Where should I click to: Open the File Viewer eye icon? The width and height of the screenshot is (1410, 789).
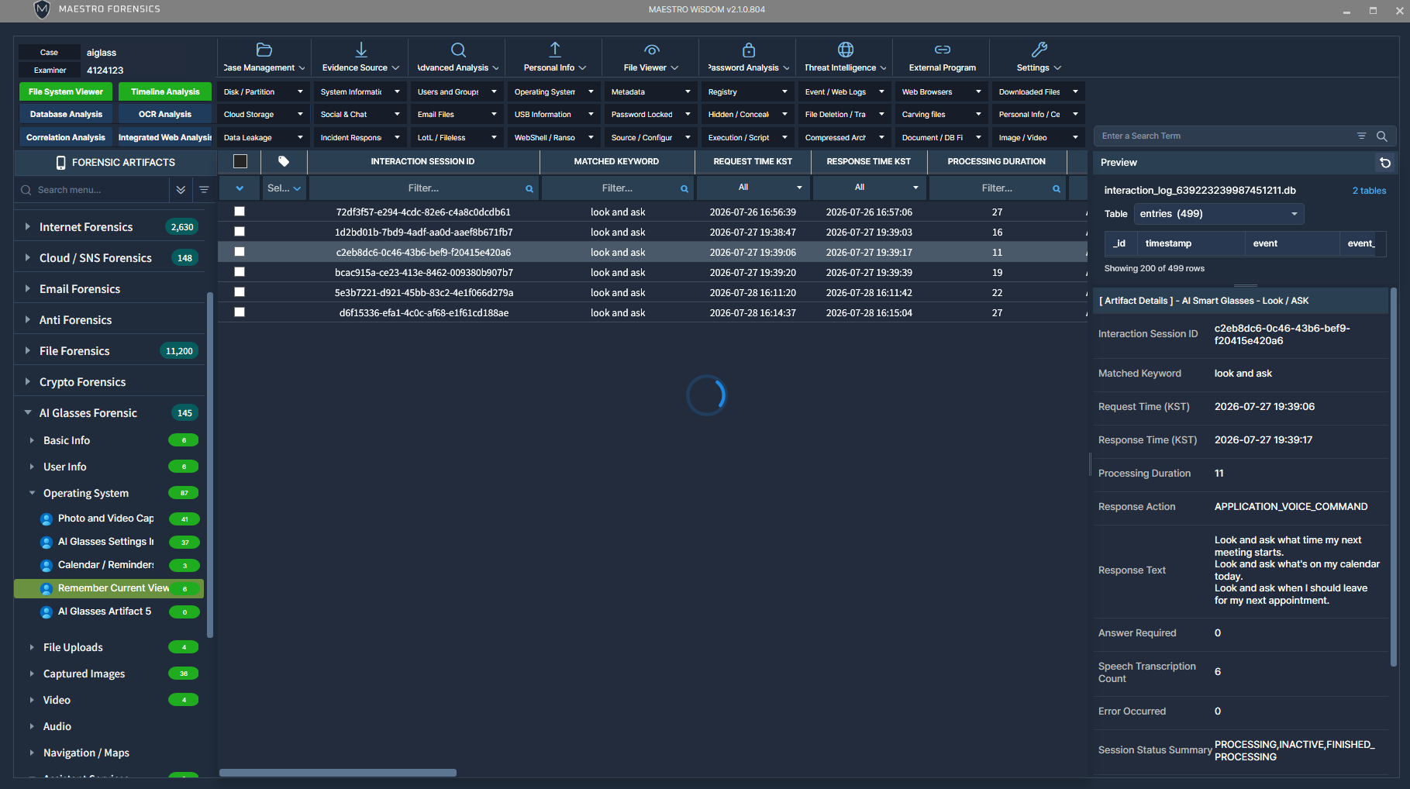point(652,50)
